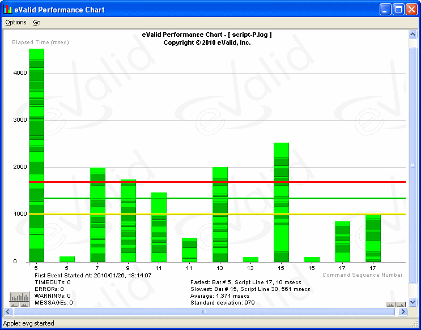Click the vertical scrollbar up arrow
The height and width of the screenshot is (330, 421).
[413, 35]
